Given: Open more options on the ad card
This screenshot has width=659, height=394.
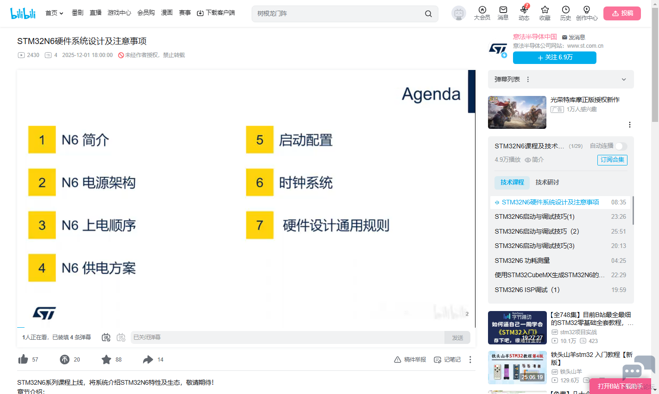Looking at the screenshot, I should (x=629, y=125).
